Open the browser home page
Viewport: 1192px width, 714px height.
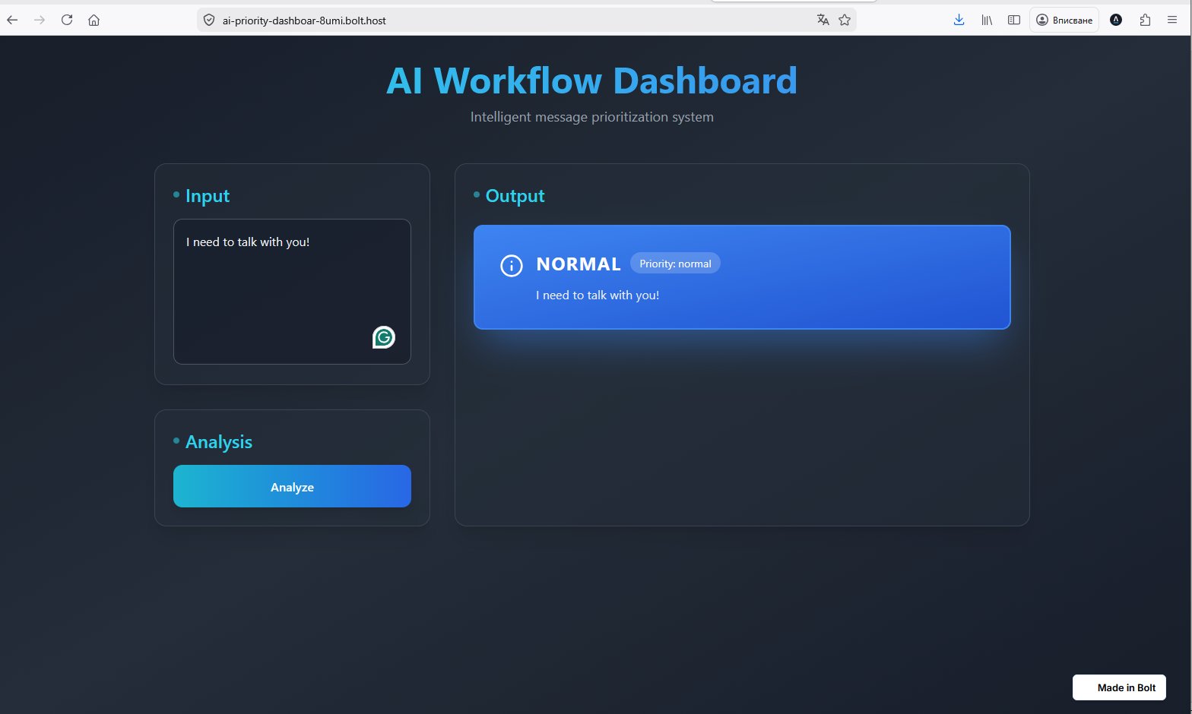point(94,20)
